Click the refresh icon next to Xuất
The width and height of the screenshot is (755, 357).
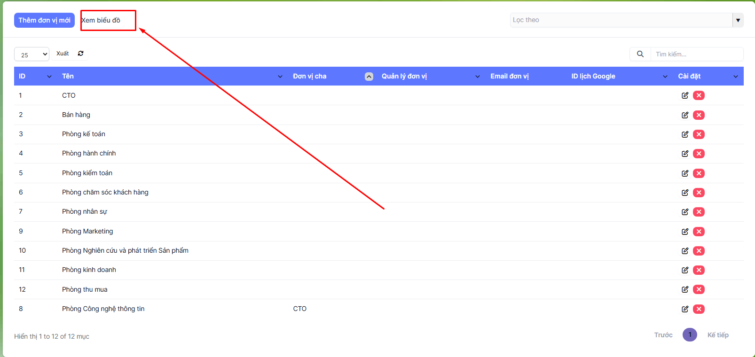tap(81, 54)
